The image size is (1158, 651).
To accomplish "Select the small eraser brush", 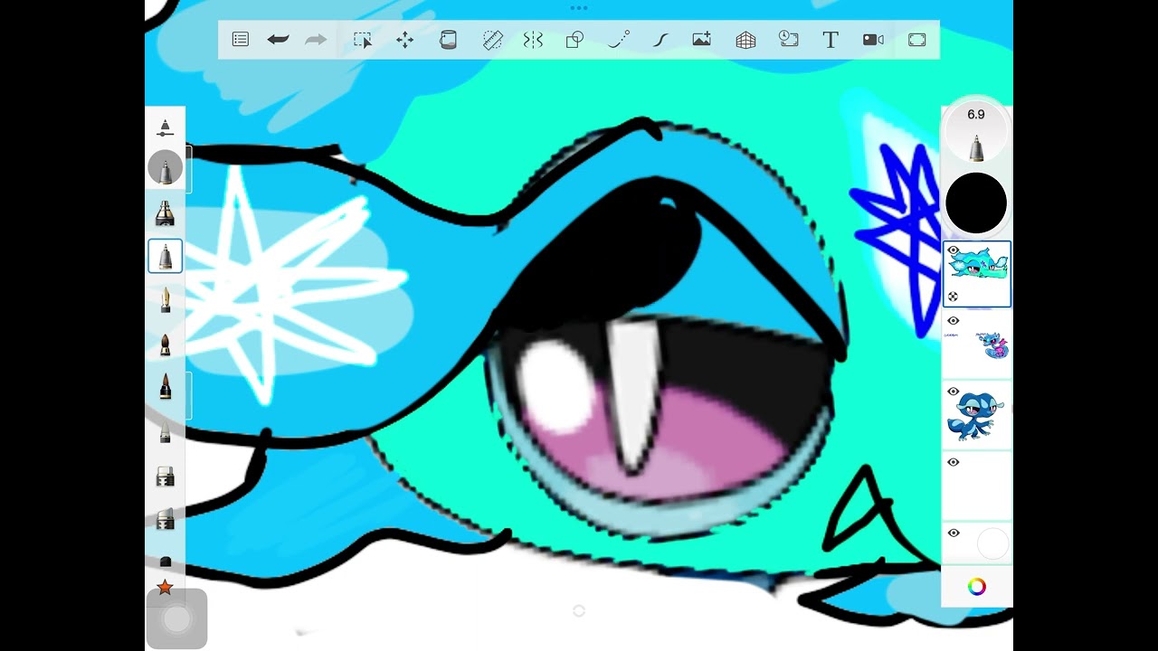I will [166, 561].
